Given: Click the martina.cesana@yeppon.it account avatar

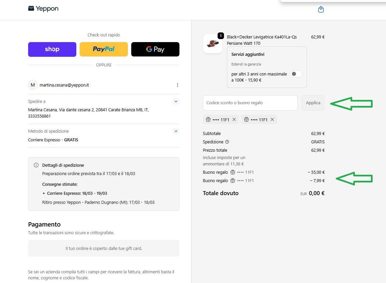Looking at the screenshot, I should pyautogui.click(x=33, y=85).
